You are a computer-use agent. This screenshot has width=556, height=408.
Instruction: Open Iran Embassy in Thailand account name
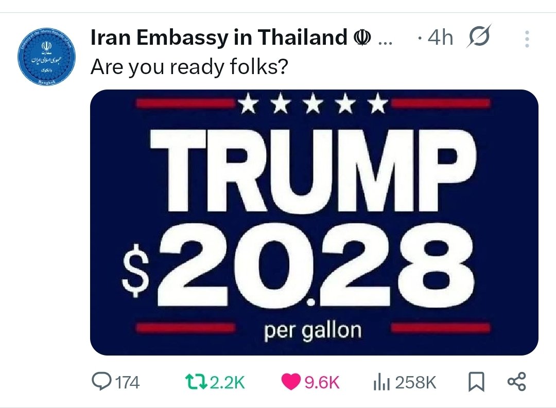tap(219, 37)
